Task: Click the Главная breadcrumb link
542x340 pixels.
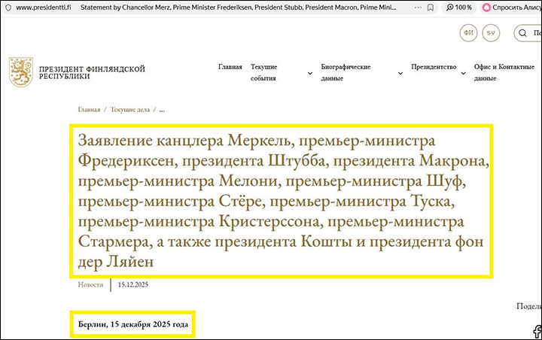Action: tap(88, 109)
